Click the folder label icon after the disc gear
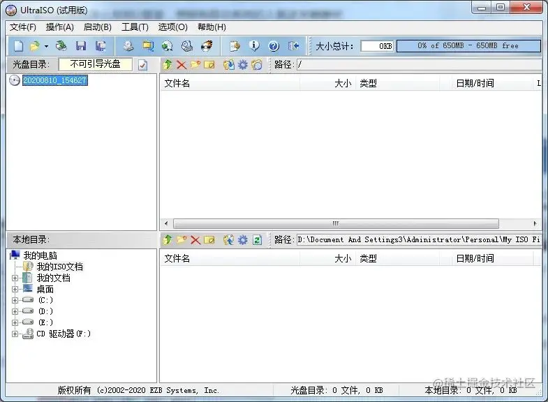 257,65
